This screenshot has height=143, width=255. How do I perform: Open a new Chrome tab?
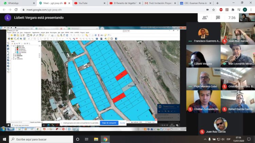click(x=217, y=3)
